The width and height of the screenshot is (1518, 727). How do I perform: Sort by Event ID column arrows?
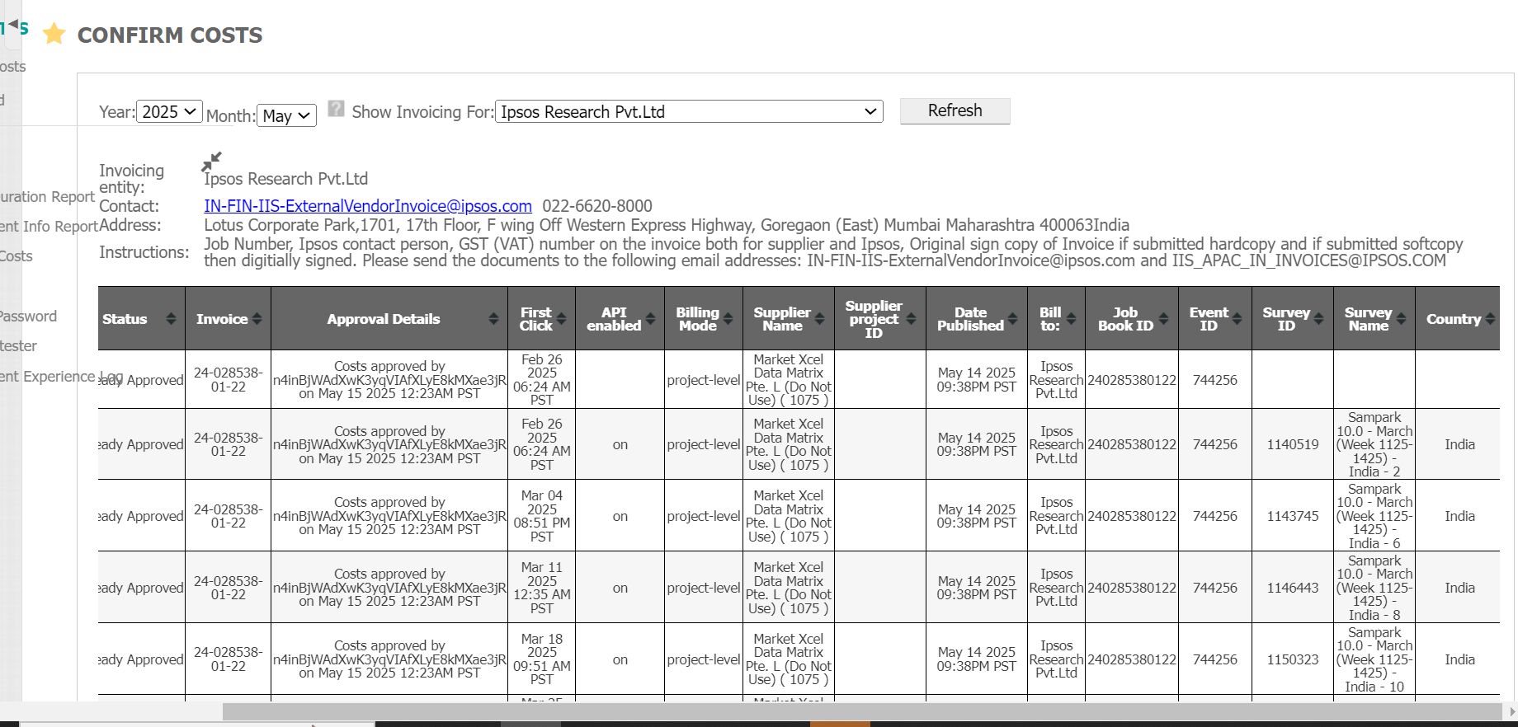(1237, 319)
